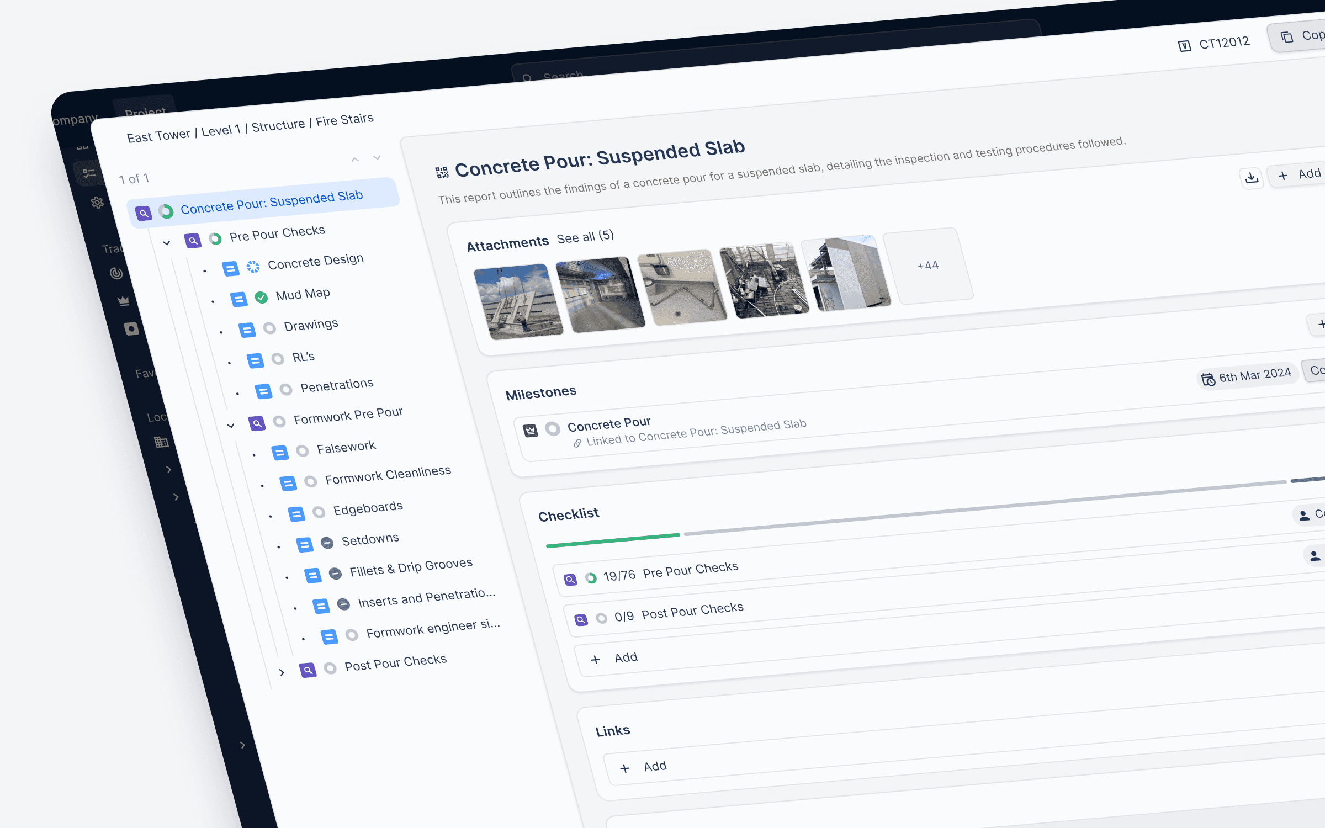Open the Concrete Design tree item
Screen dimensions: 1325x828
pos(316,262)
